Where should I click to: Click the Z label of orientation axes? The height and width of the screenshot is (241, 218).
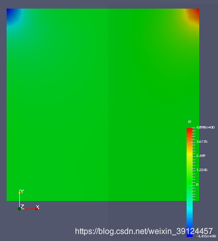pos(22,207)
